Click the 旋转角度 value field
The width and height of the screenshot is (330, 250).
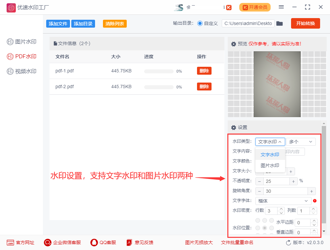[x=285, y=191]
